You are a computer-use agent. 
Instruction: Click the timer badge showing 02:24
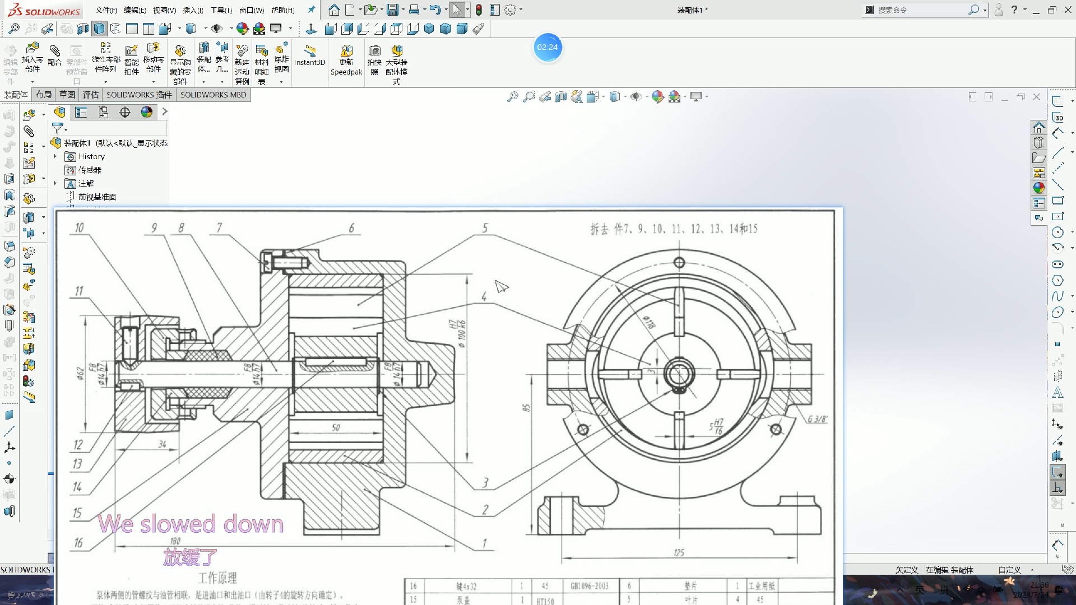point(548,47)
